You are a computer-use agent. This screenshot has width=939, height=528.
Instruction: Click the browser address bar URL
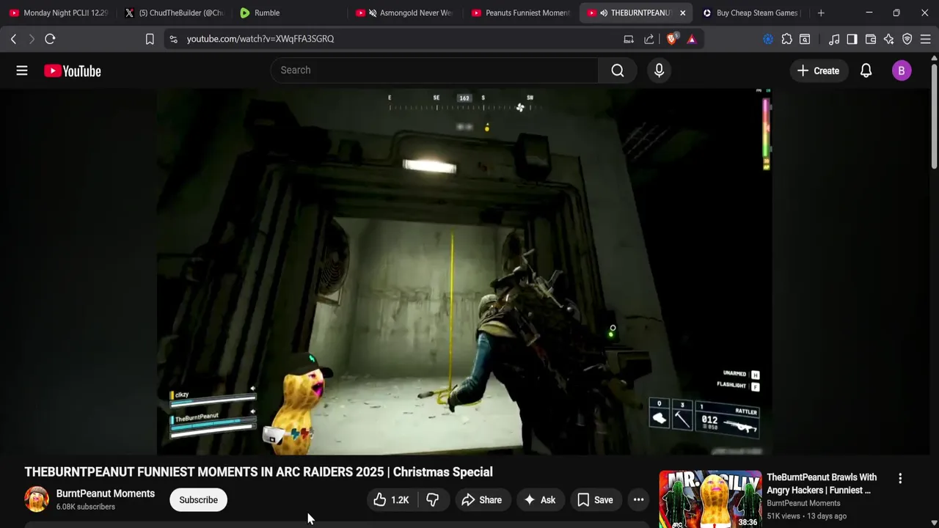(x=260, y=39)
